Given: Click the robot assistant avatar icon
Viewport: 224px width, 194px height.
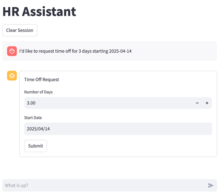Looking at the screenshot, I should [12, 75].
